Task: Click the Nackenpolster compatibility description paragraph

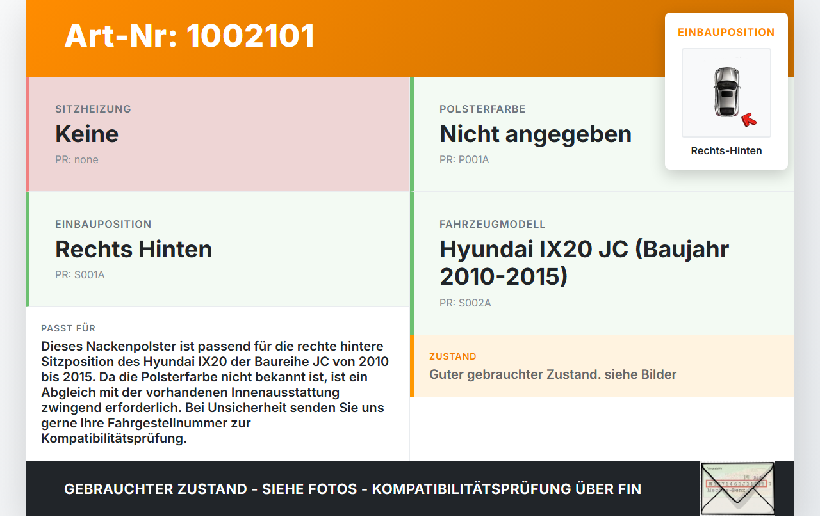Action: coord(215,392)
